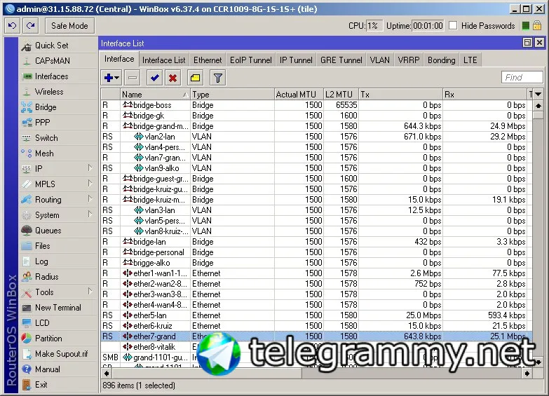Click the horizontal scrollbar left arrow

point(106,374)
